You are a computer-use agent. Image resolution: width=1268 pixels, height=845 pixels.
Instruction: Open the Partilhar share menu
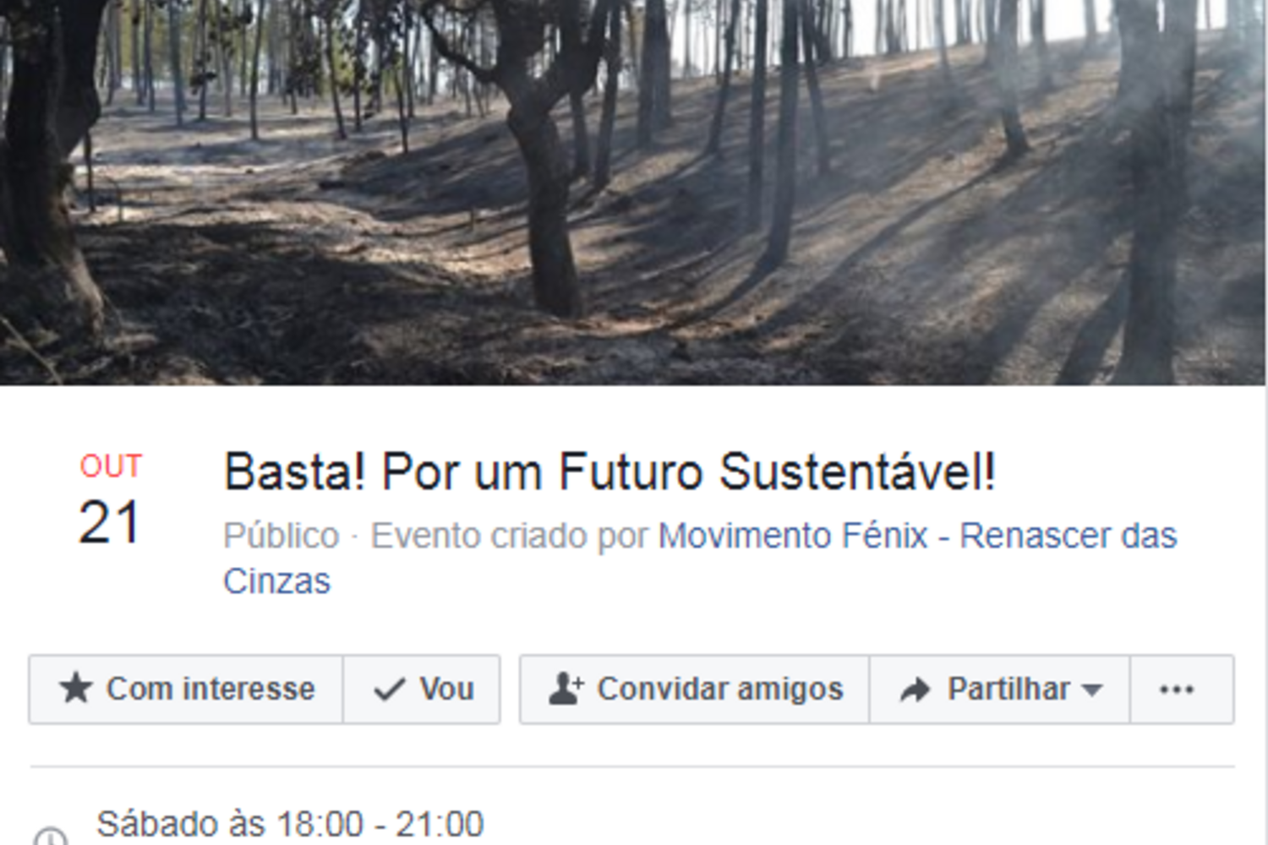click(x=999, y=690)
